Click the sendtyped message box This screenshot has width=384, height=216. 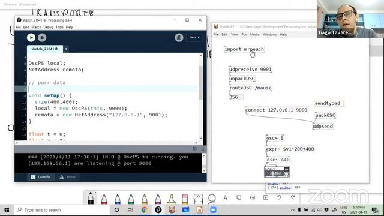[x=329, y=103]
